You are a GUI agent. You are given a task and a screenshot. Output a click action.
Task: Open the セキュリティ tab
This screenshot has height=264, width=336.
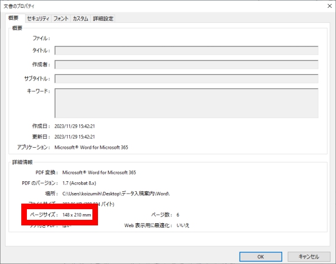coord(36,18)
